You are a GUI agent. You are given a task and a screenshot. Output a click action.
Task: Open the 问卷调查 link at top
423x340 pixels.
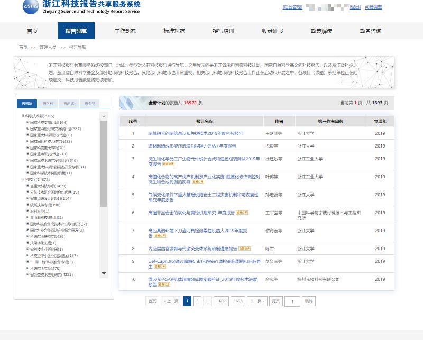pyautogui.click(x=373, y=7)
